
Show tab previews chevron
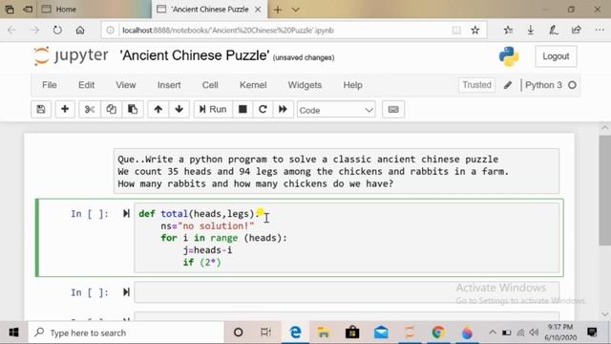296,10
